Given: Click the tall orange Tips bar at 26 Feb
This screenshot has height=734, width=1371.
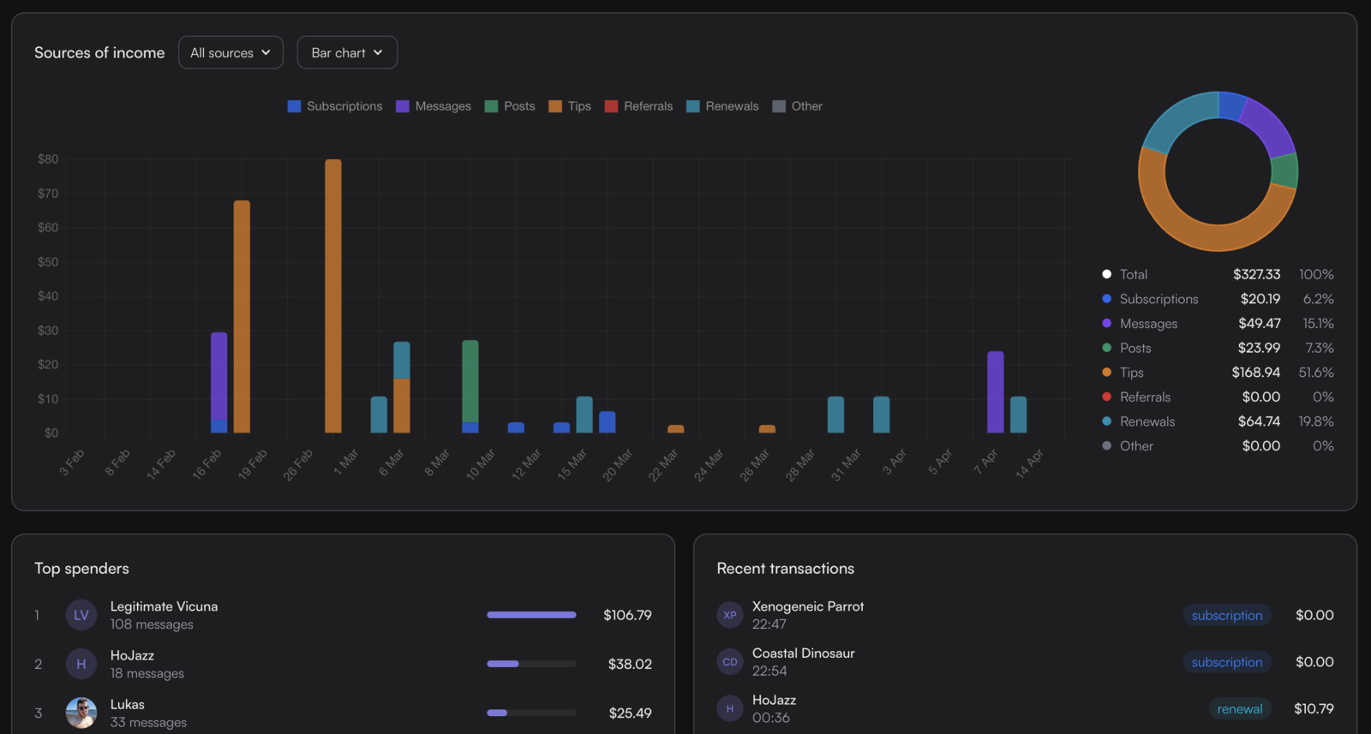Looking at the screenshot, I should (333, 295).
